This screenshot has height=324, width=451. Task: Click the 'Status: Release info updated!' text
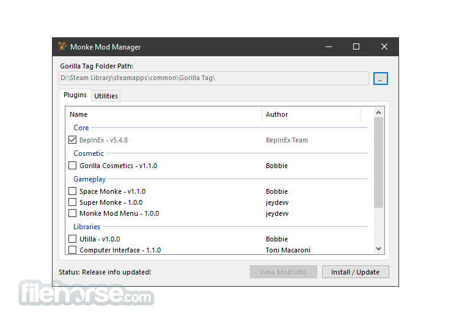pyautogui.click(x=105, y=272)
